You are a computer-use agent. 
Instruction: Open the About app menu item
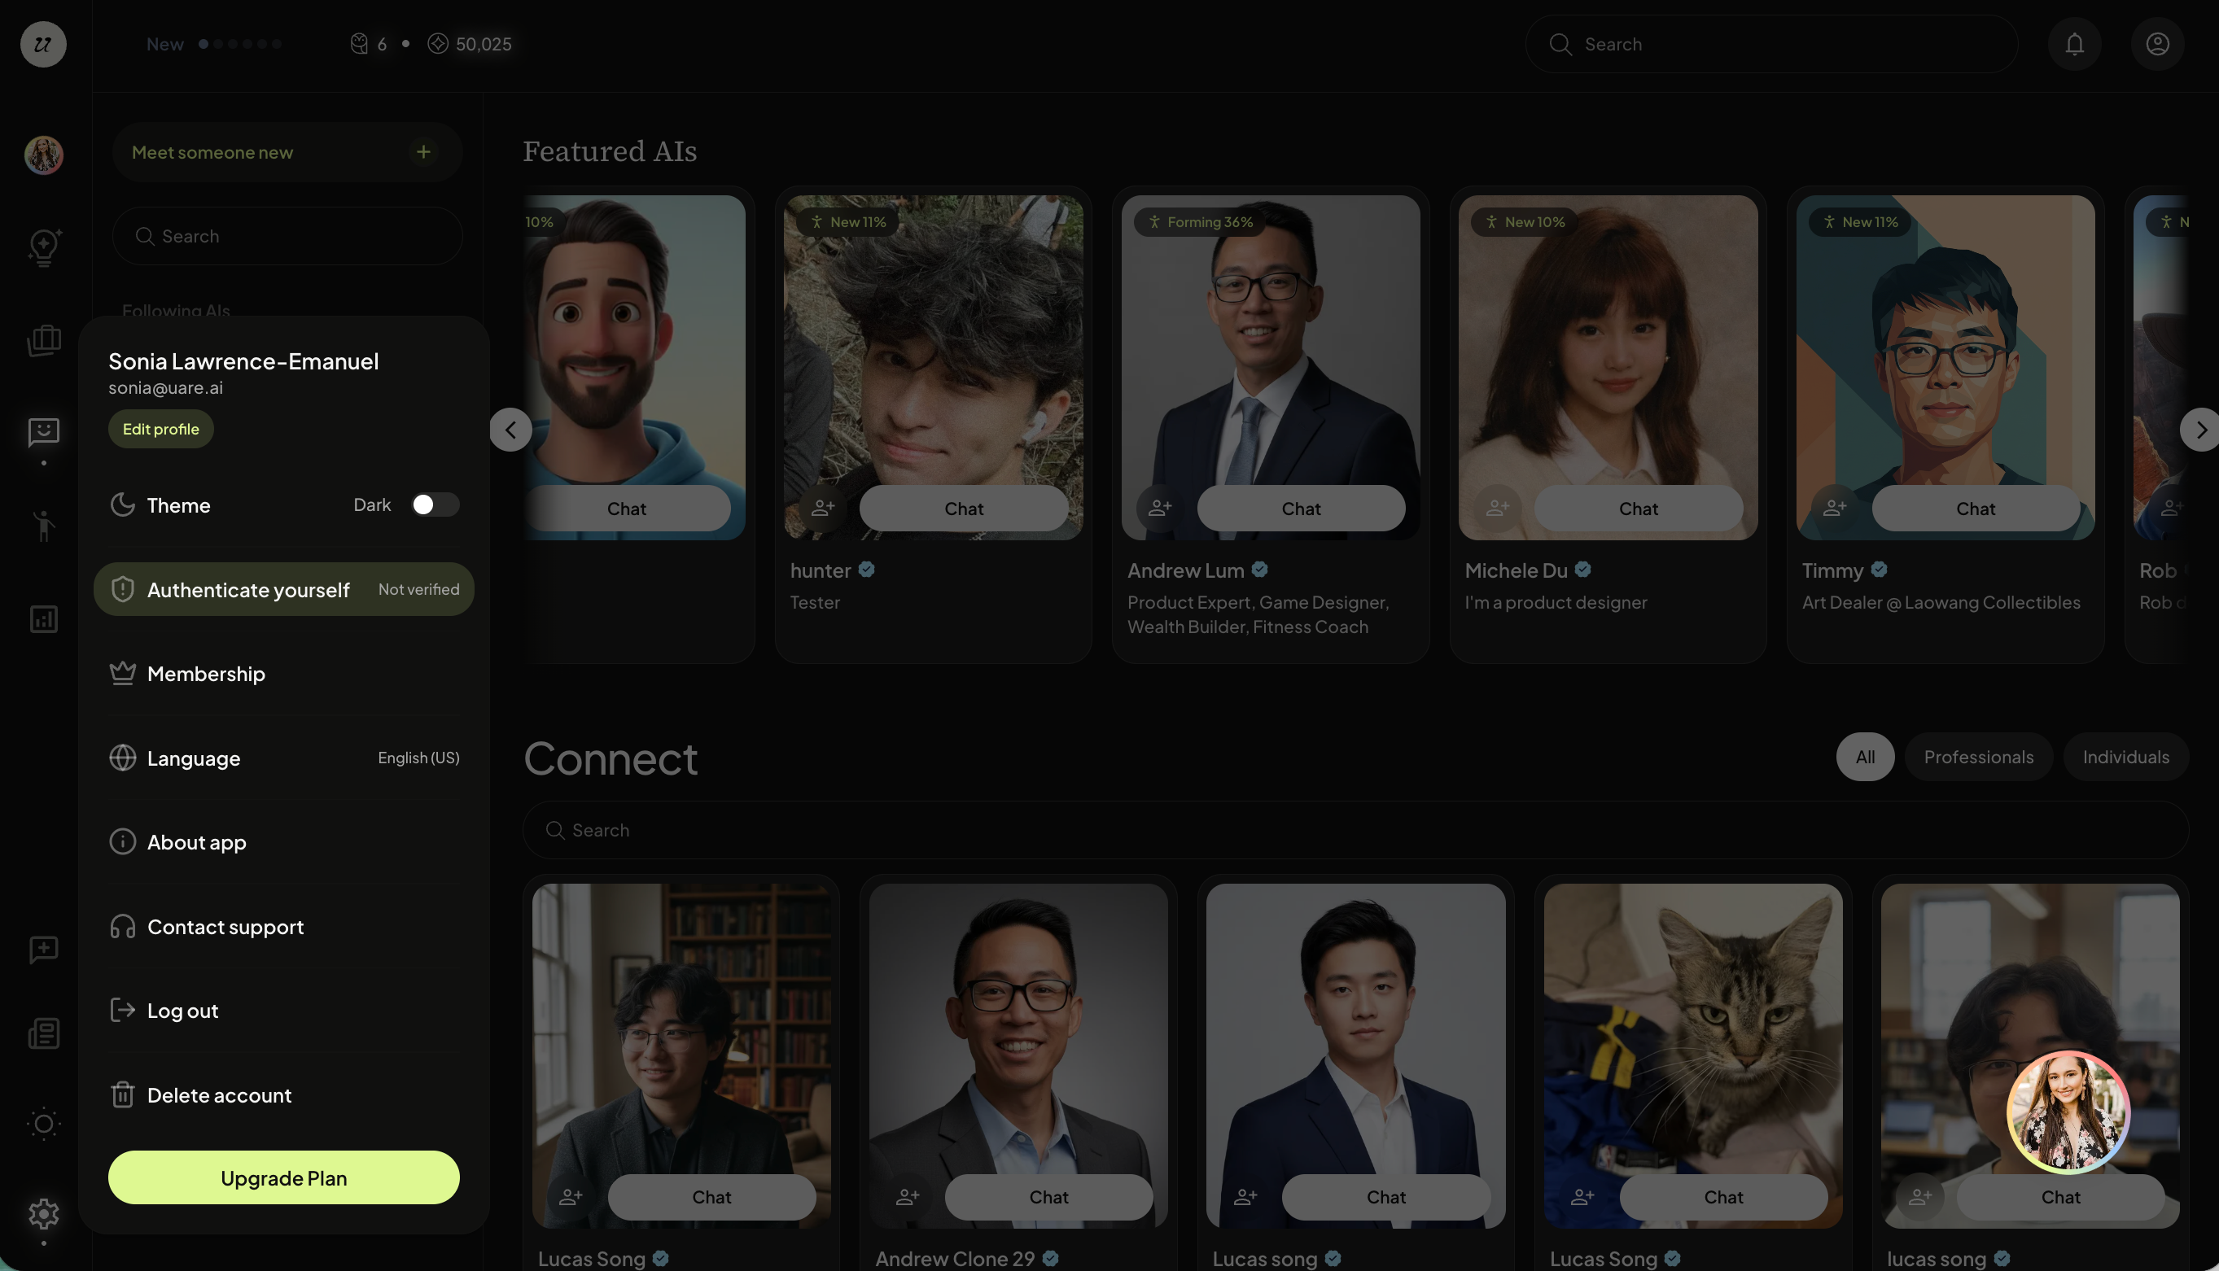pyautogui.click(x=284, y=842)
